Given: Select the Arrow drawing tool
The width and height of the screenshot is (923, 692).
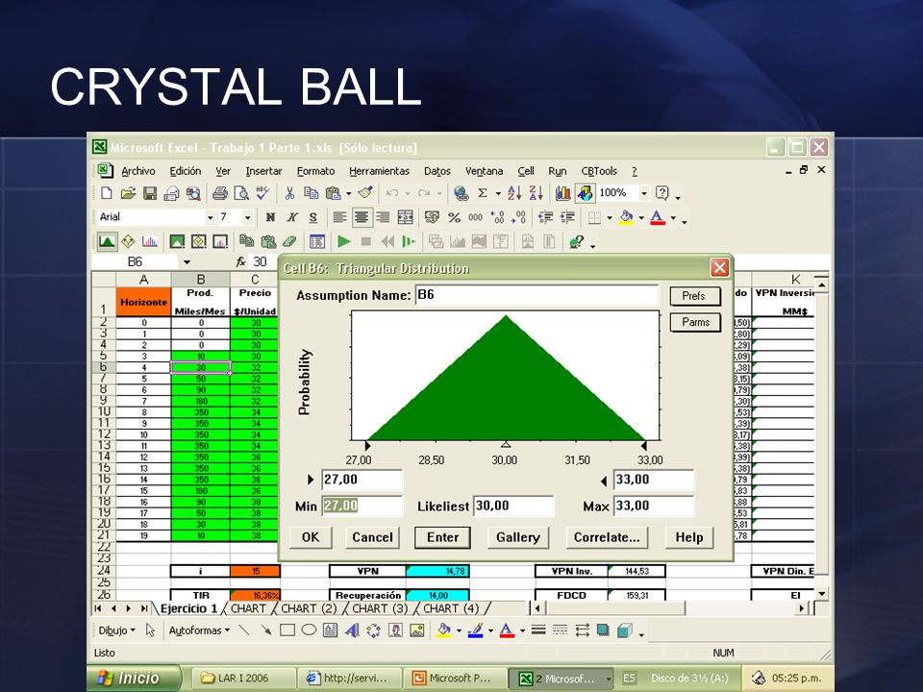Looking at the screenshot, I should point(266,630).
